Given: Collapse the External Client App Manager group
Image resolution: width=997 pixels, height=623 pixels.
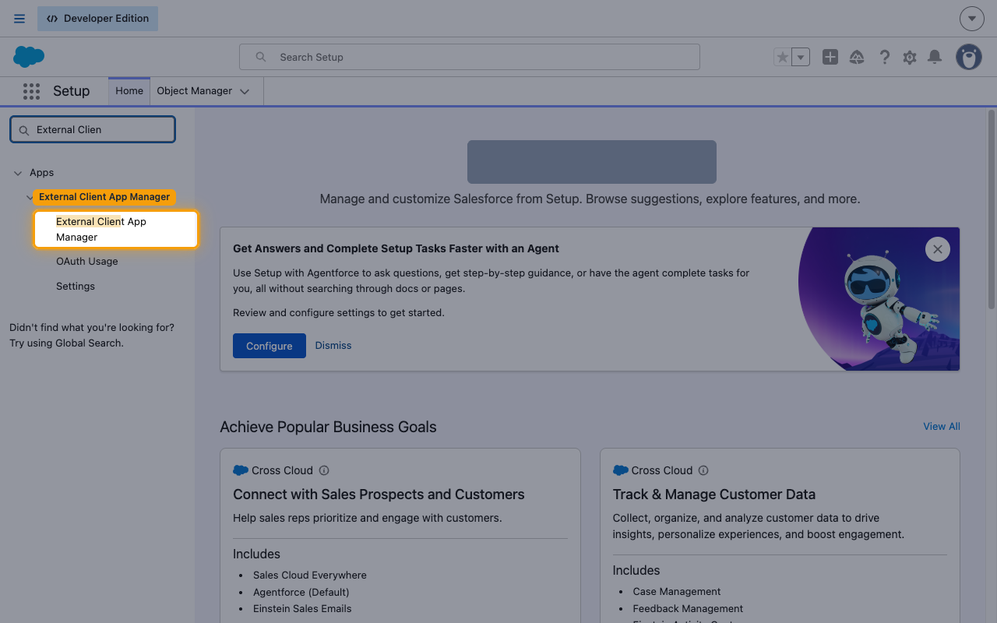Looking at the screenshot, I should [30, 198].
